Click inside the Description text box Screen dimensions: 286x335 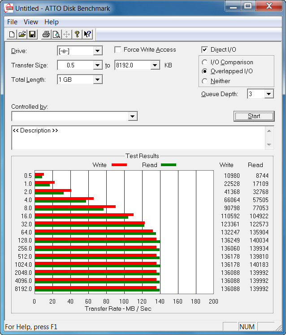point(138,137)
